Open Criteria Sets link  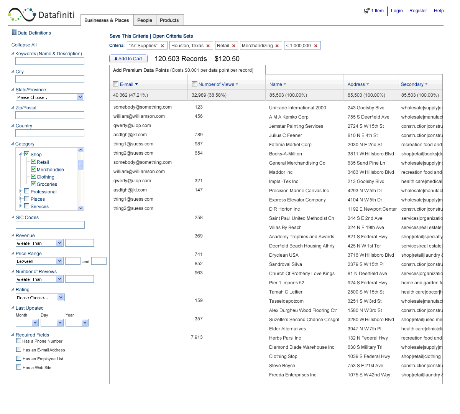pos(173,36)
